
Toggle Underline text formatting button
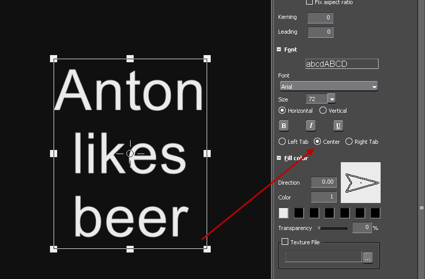(x=338, y=126)
